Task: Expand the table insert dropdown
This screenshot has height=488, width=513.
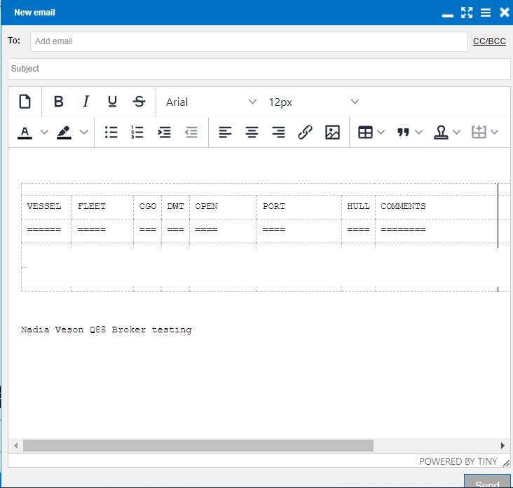Action: [x=381, y=132]
